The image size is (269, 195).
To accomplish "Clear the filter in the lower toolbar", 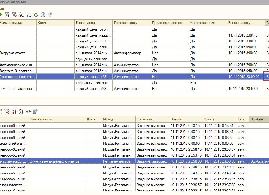I will point(7,111).
